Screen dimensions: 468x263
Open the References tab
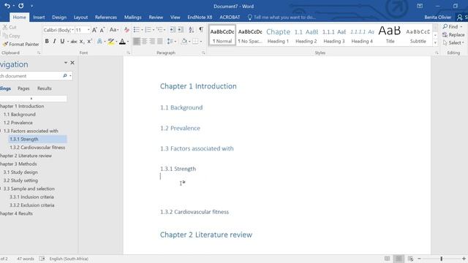pyautogui.click(x=105, y=18)
